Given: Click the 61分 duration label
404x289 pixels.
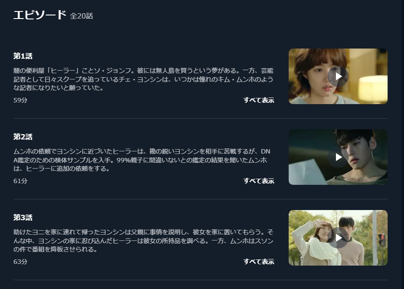Looking at the screenshot, I should coord(20,181).
